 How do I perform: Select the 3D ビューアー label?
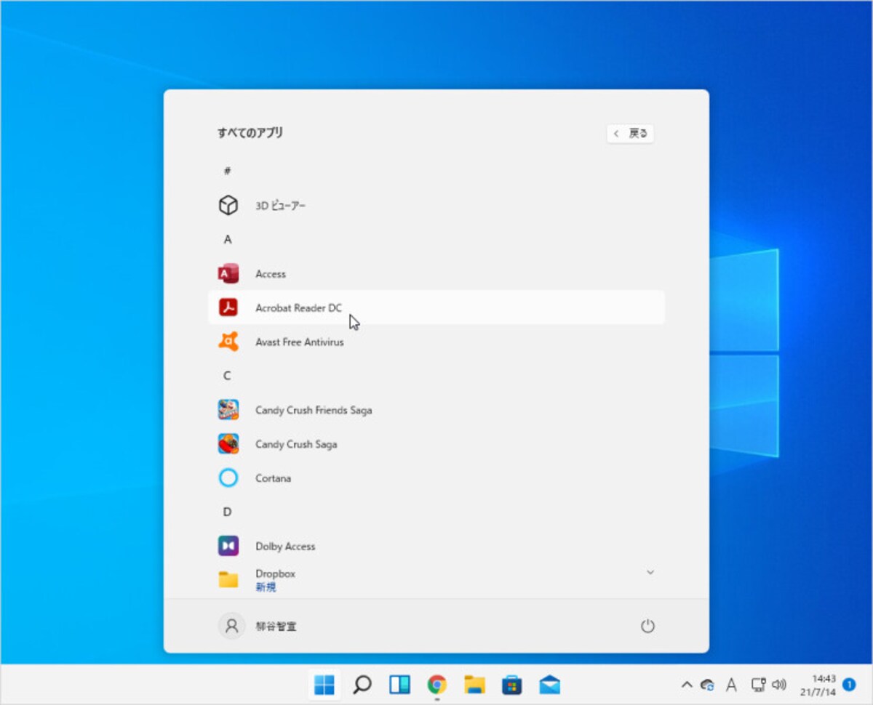tap(281, 206)
